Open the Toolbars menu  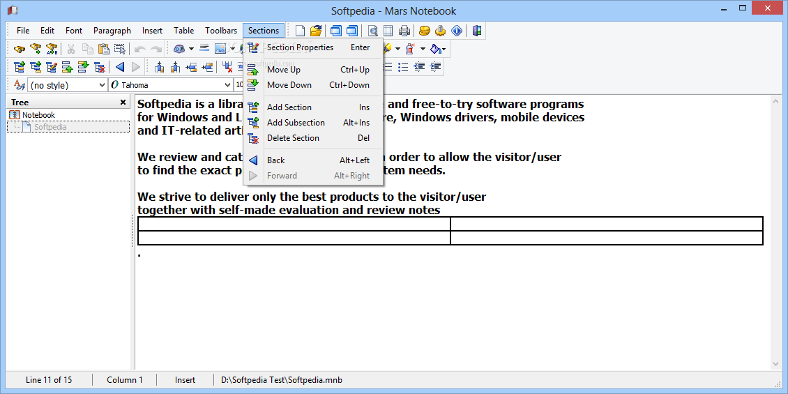click(221, 31)
